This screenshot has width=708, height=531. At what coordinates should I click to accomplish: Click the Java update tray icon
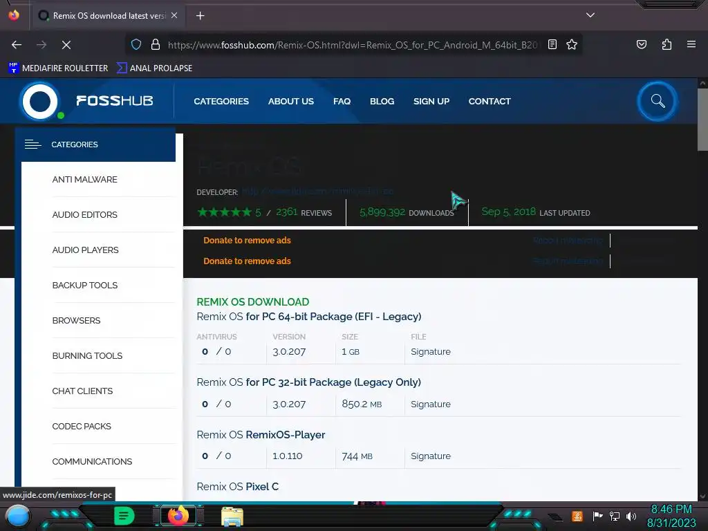coord(577,516)
